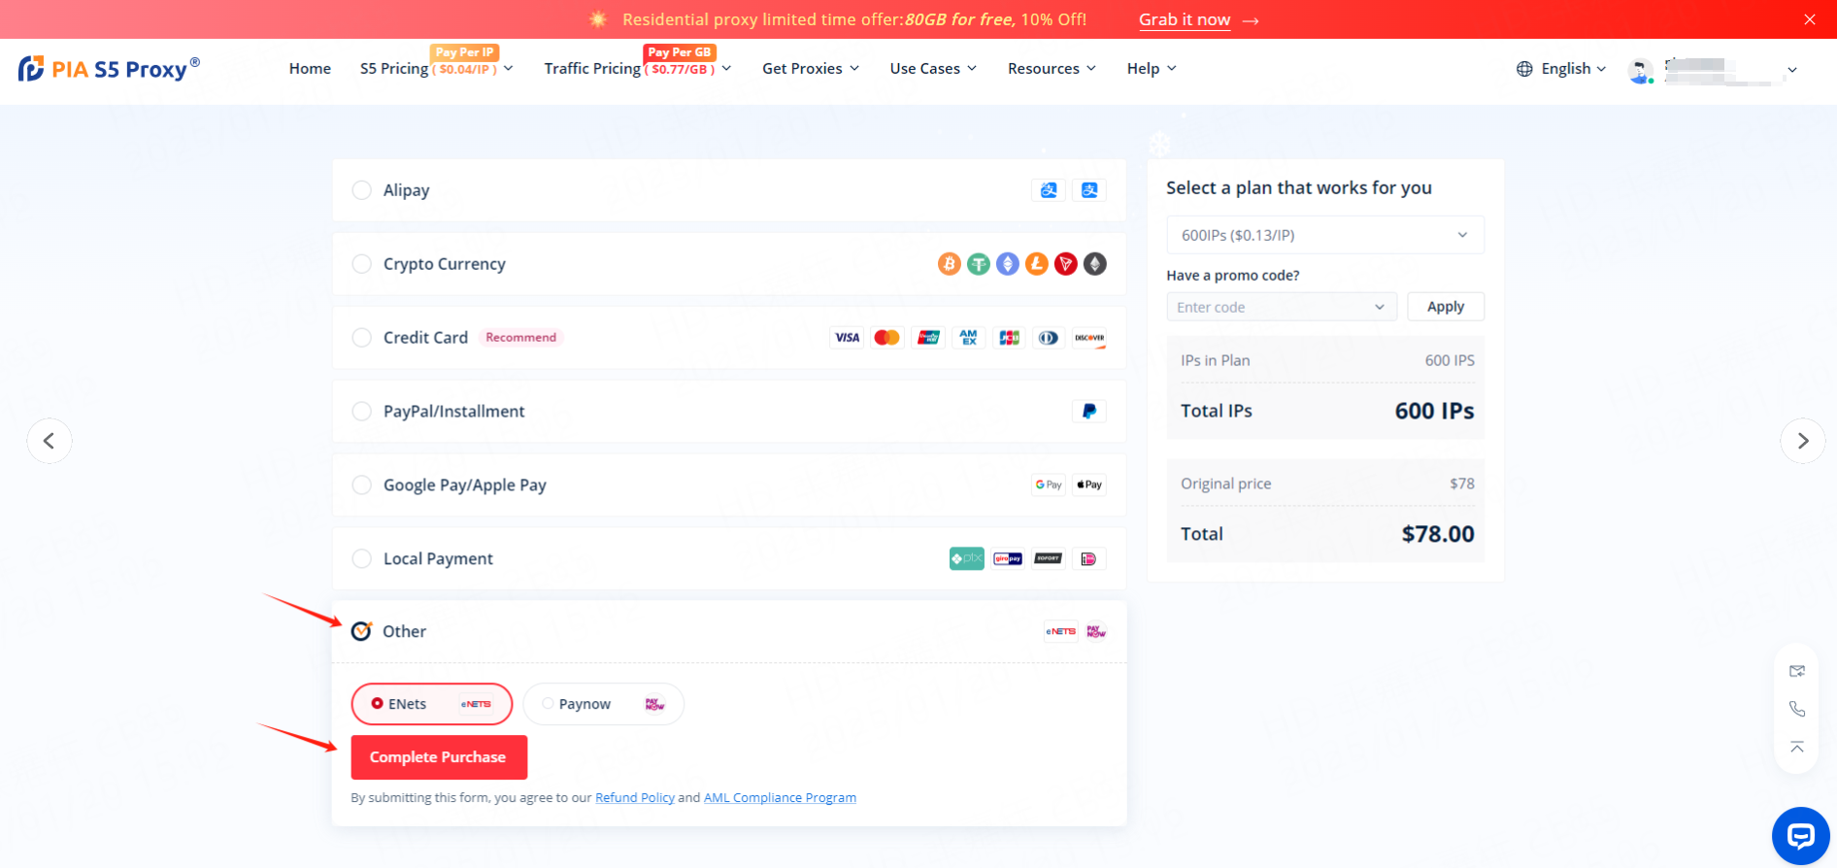The width and height of the screenshot is (1837, 868).
Task: Go to the previous slide arrow
Action: (50, 441)
